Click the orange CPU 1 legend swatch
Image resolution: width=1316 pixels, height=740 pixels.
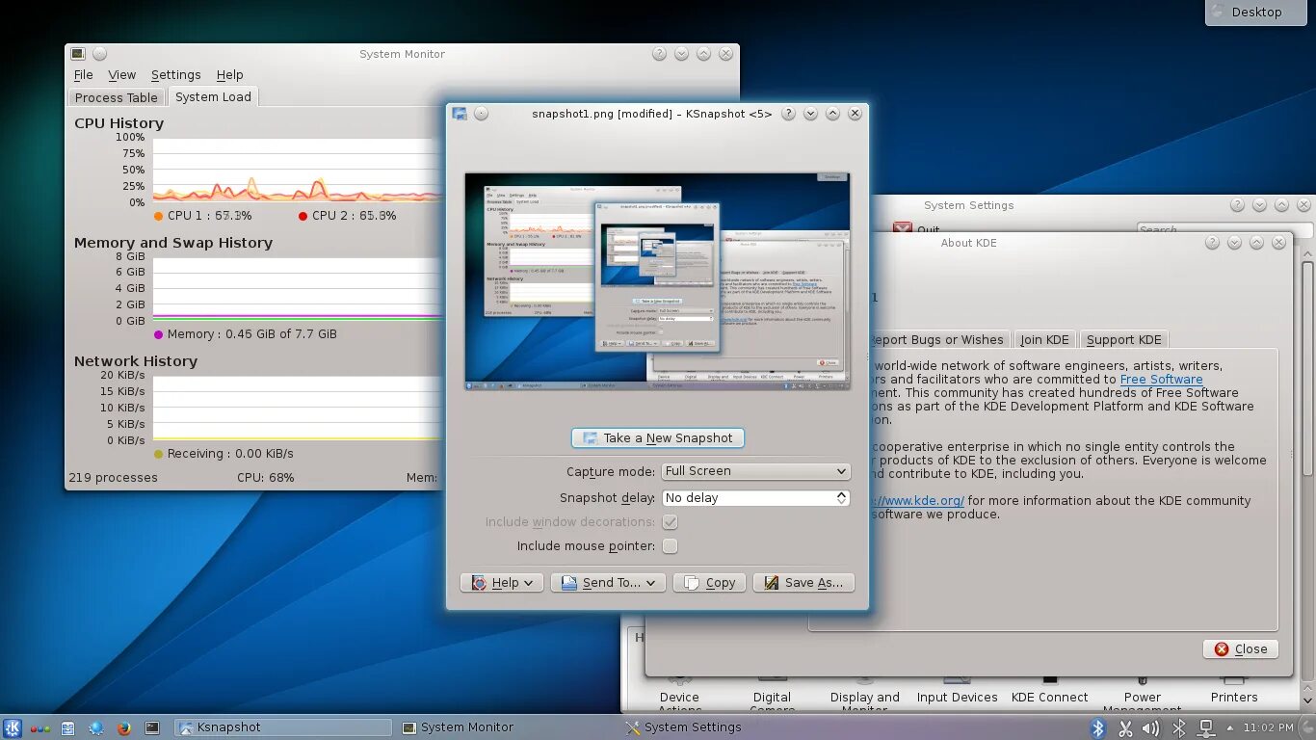(158, 216)
